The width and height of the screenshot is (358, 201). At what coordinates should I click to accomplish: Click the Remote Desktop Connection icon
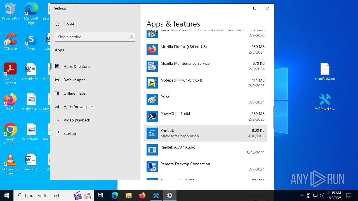pos(152,167)
